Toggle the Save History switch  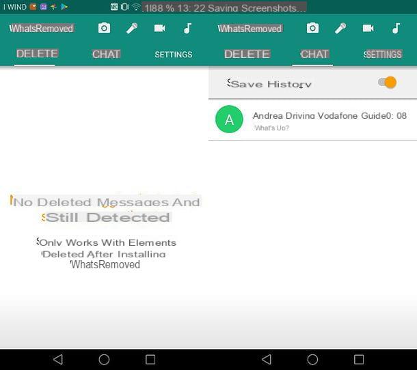click(388, 83)
